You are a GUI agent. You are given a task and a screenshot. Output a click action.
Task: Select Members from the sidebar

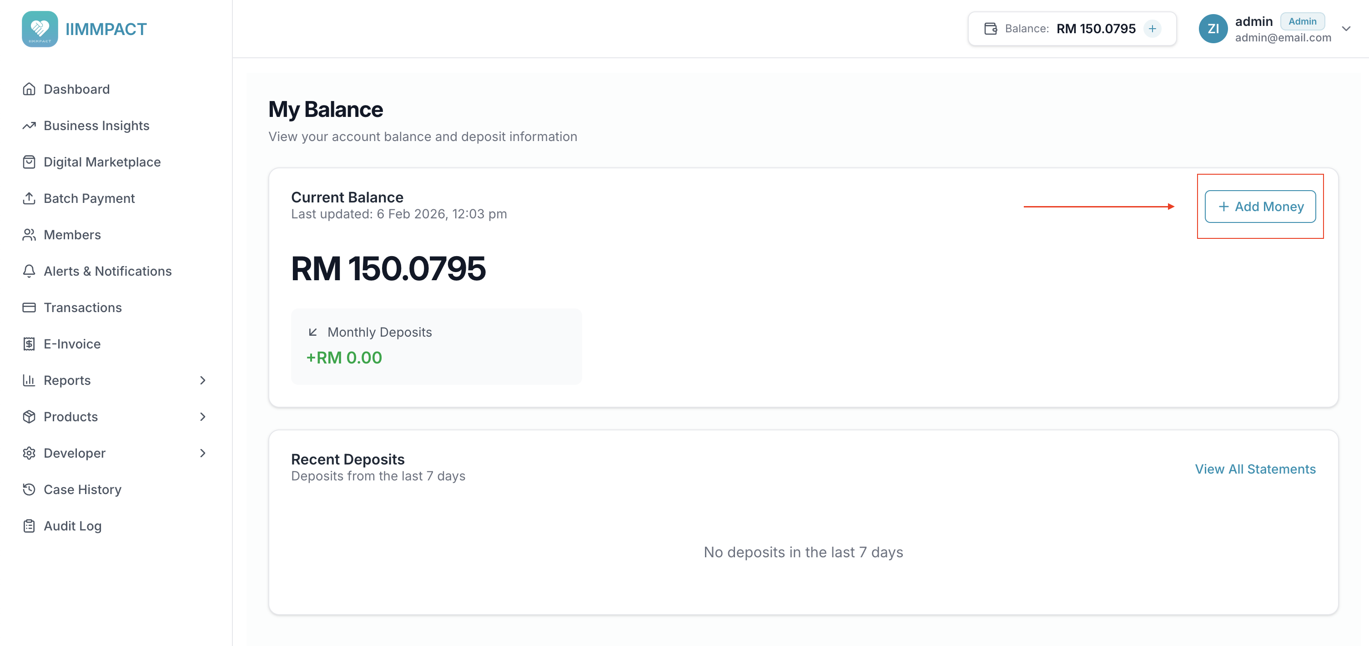point(72,234)
